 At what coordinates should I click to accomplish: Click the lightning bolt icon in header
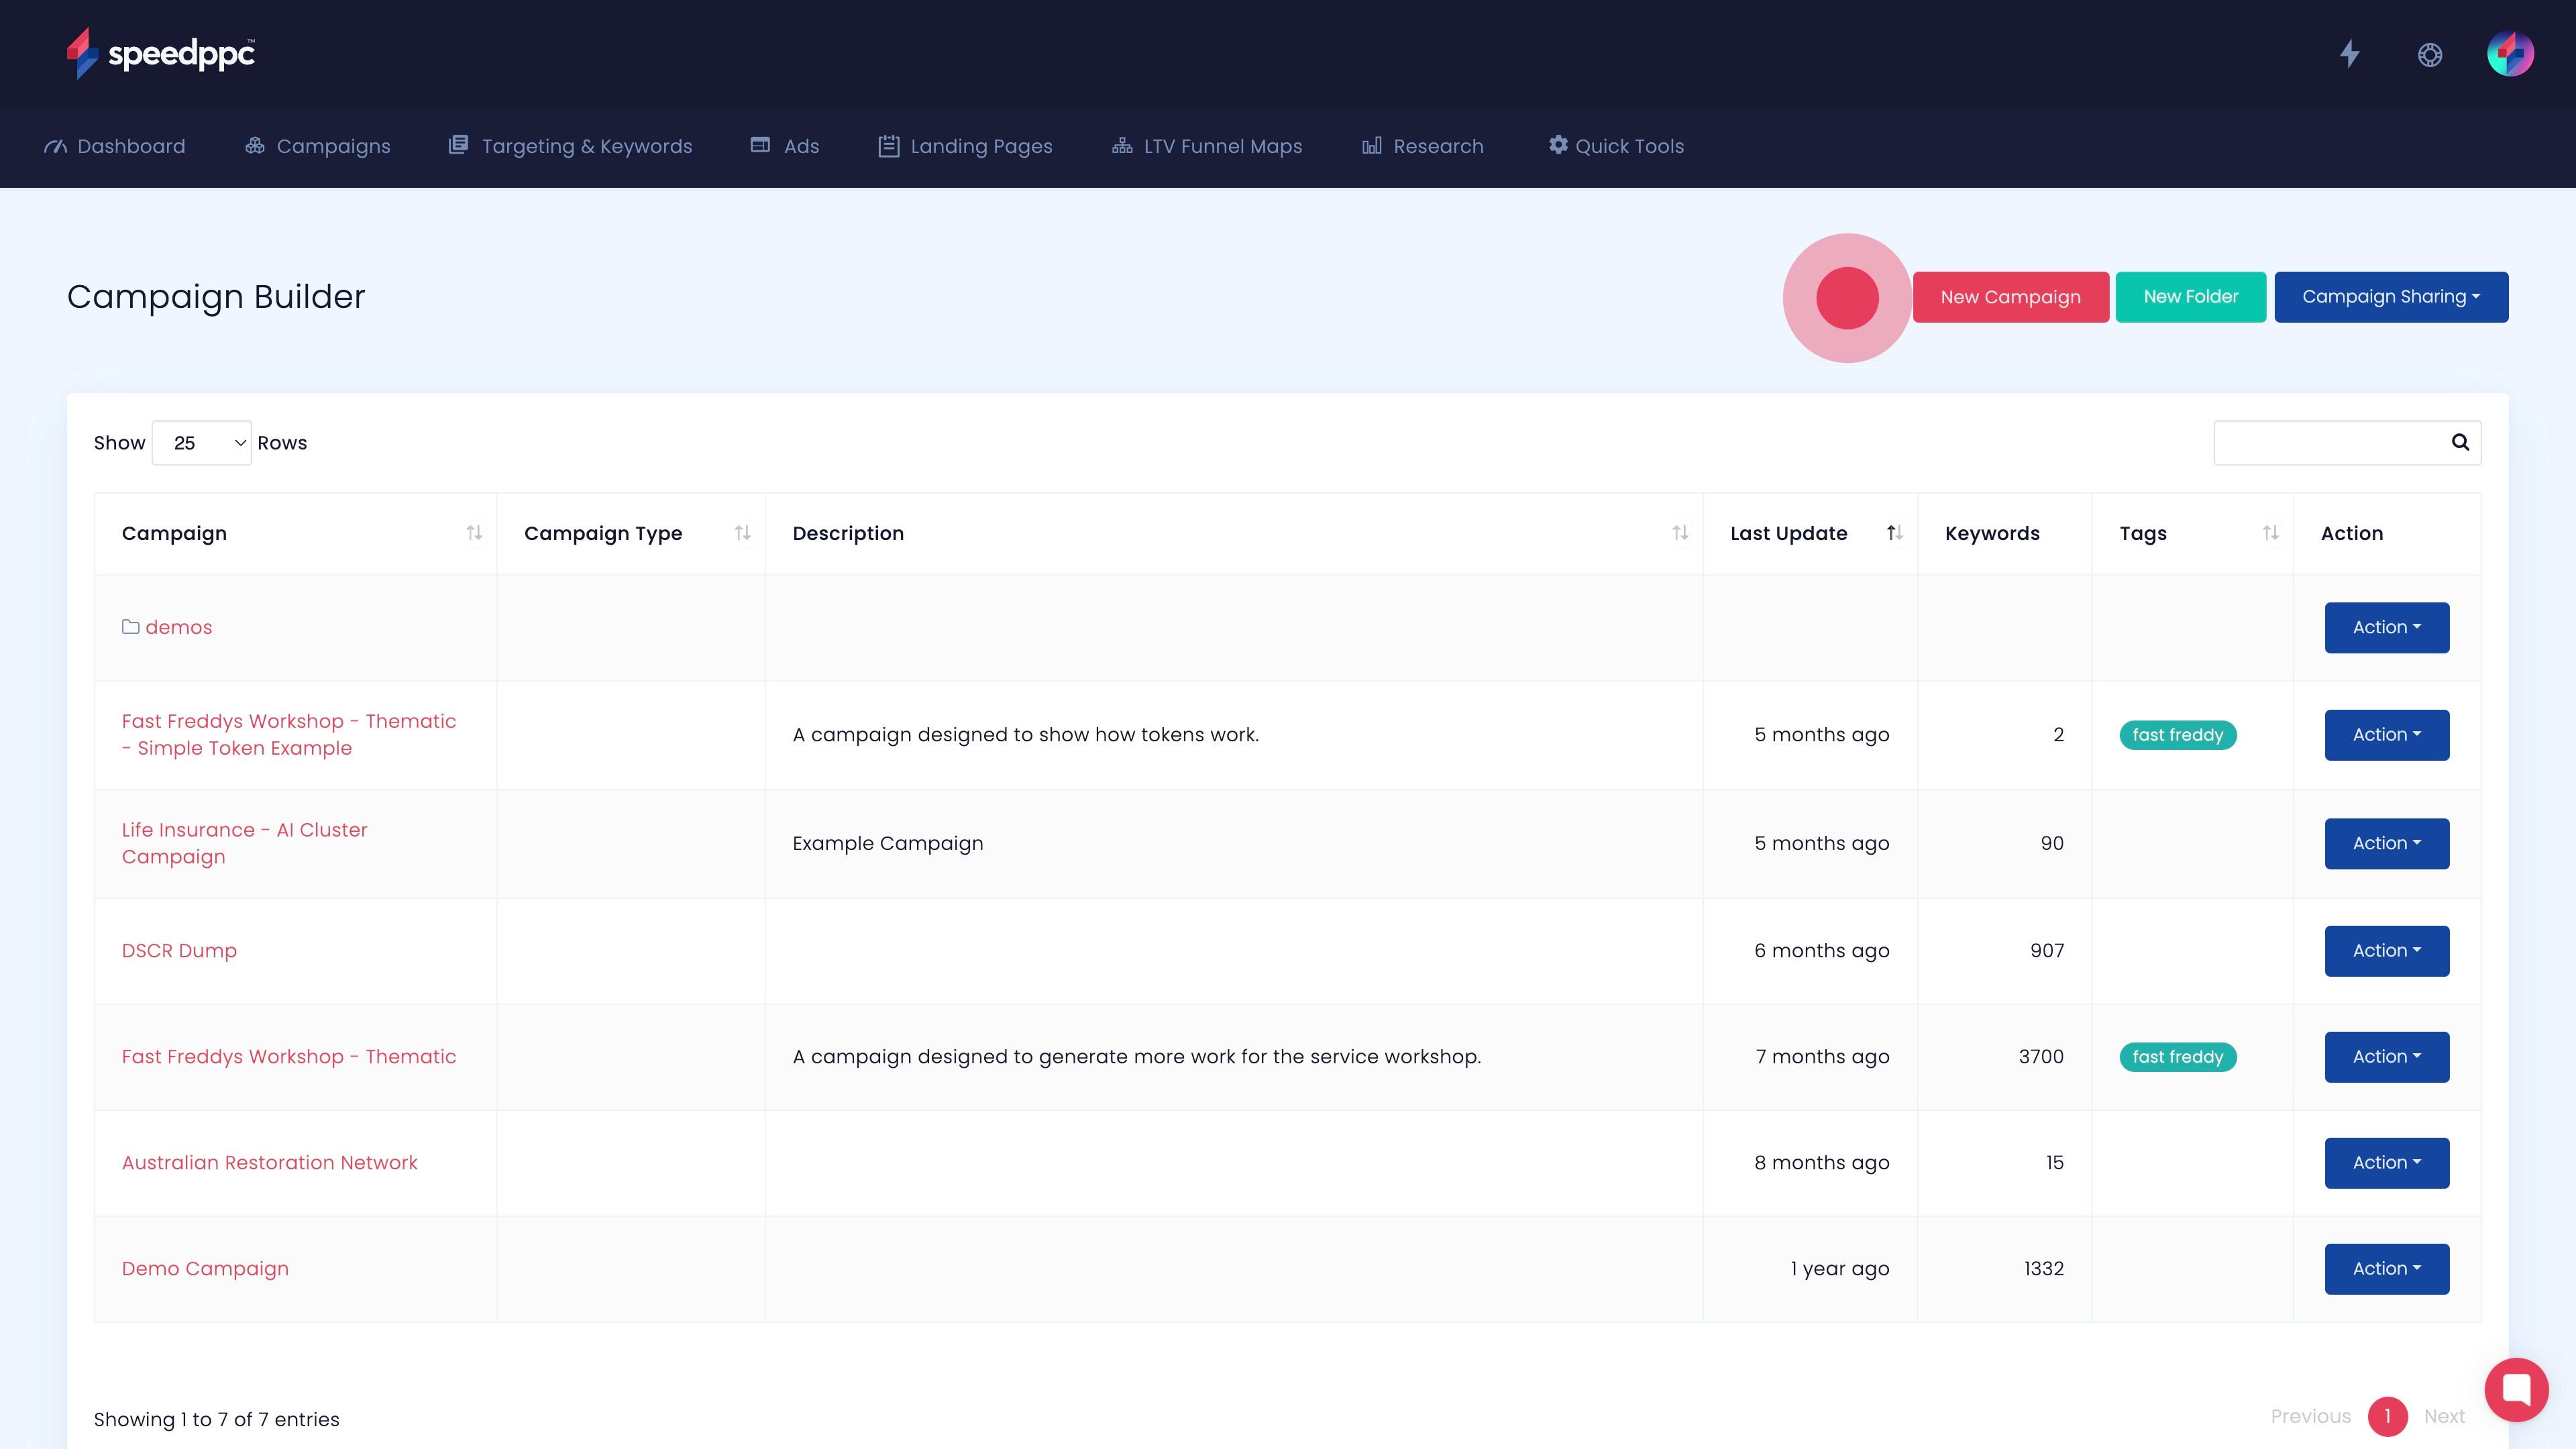[2349, 54]
